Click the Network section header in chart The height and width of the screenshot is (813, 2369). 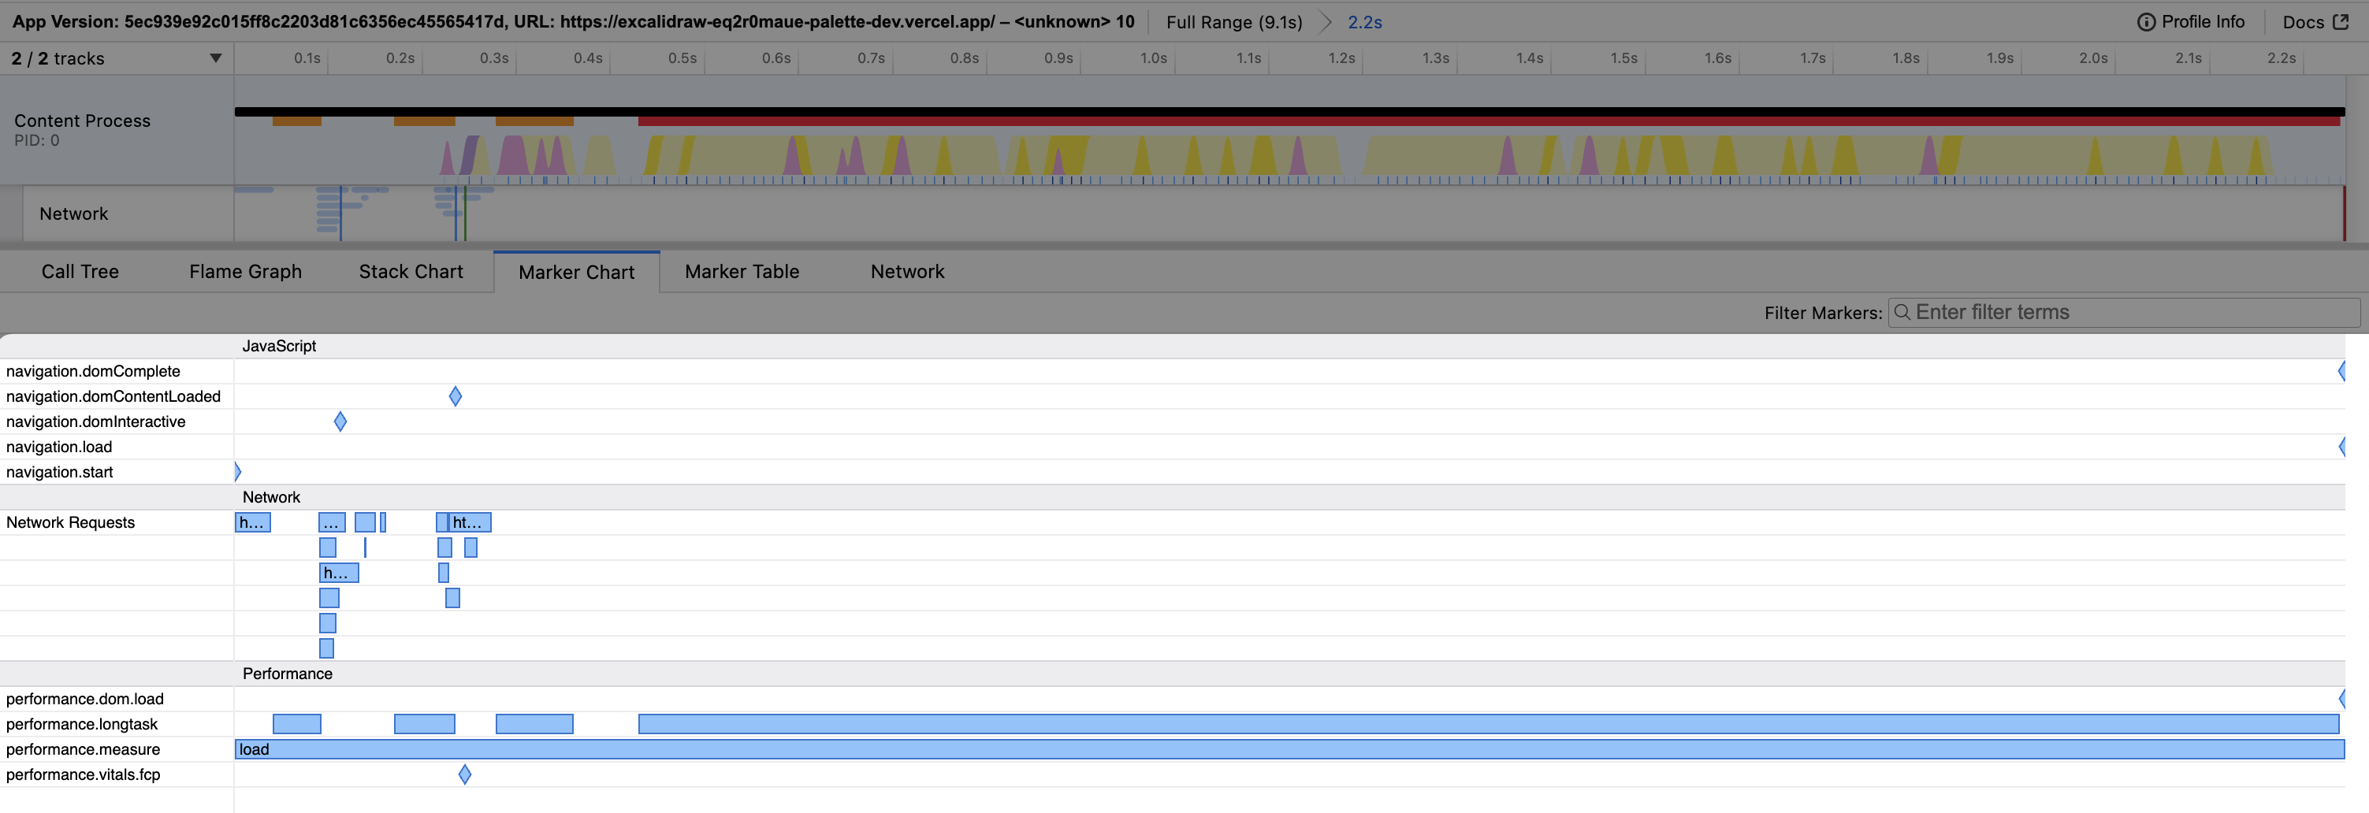[271, 498]
